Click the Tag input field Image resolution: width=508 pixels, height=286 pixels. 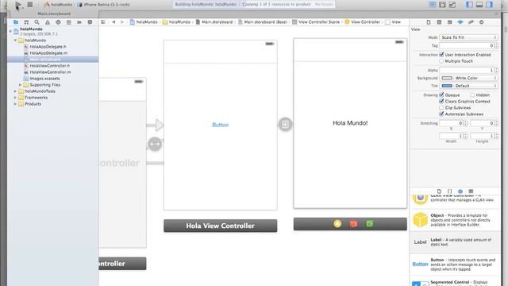(467, 46)
